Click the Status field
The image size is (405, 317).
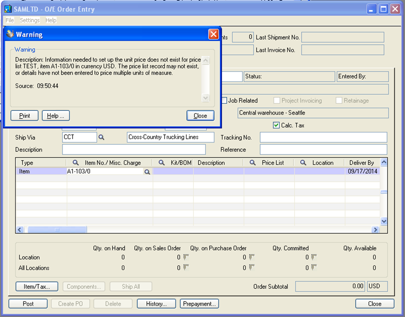pyautogui.click(x=289, y=76)
